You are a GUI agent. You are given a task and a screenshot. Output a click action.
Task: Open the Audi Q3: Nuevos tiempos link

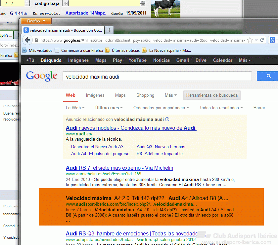(162, 147)
